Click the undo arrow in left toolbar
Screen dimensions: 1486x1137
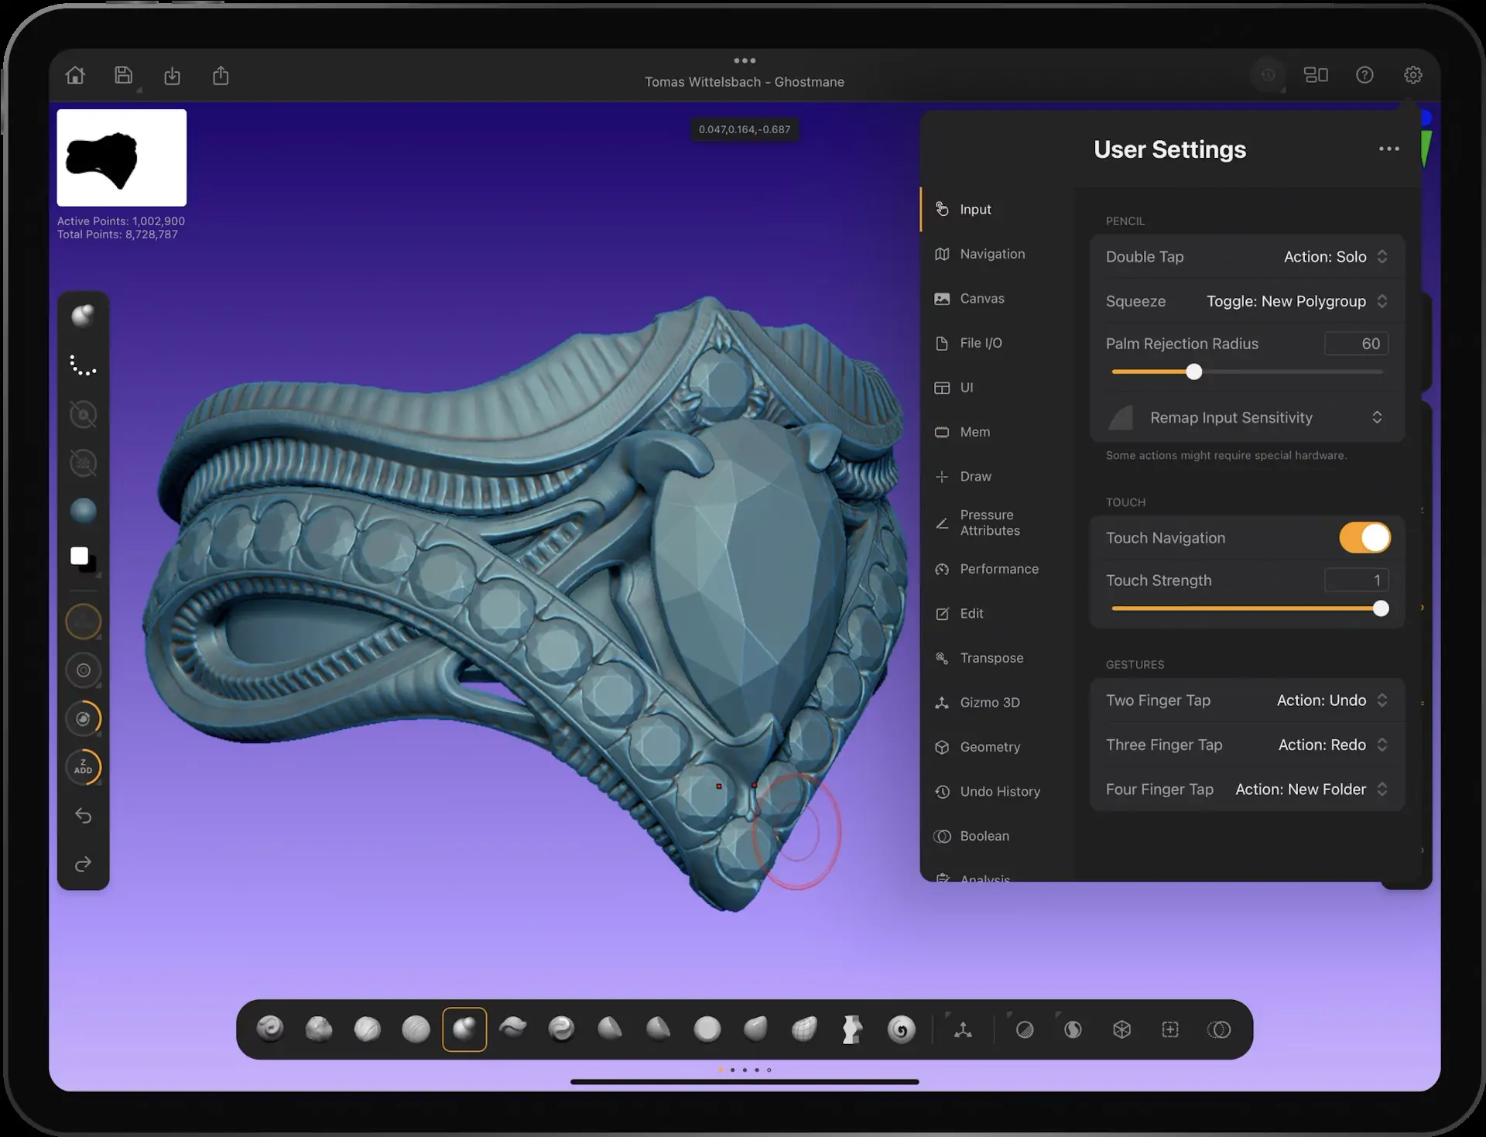84,816
